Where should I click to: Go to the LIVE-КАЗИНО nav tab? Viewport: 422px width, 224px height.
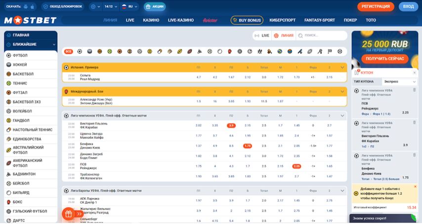point(180,20)
